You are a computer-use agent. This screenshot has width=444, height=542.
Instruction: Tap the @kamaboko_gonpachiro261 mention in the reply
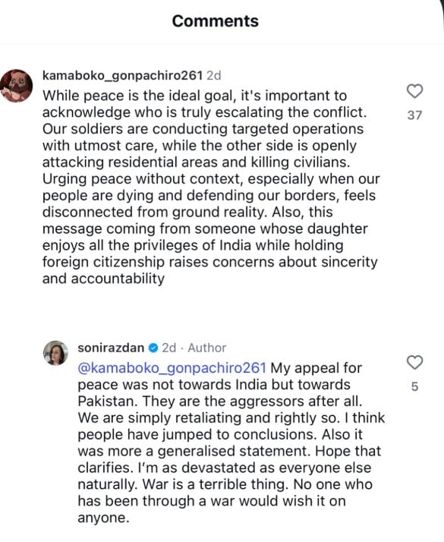tap(172, 367)
